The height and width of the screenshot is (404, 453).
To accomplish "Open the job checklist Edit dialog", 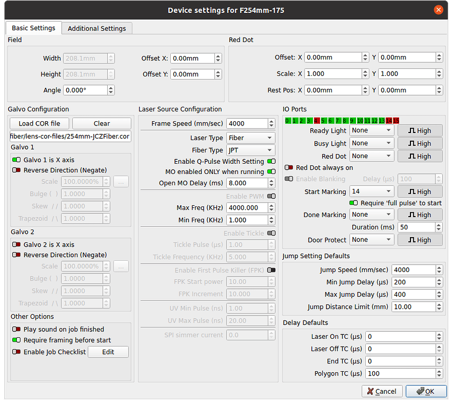I will pyautogui.click(x=108, y=352).
